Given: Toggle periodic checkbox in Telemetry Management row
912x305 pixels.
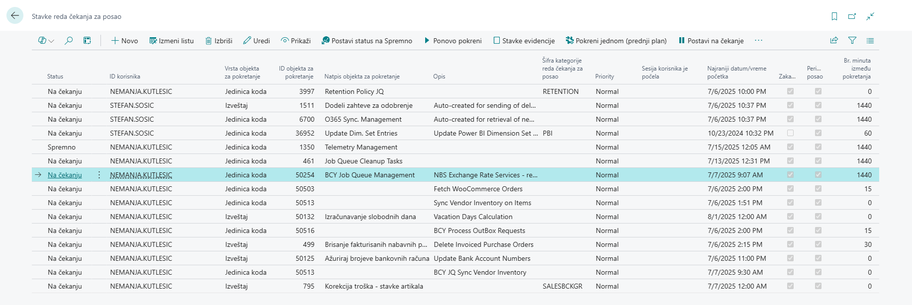Looking at the screenshot, I should [x=818, y=147].
